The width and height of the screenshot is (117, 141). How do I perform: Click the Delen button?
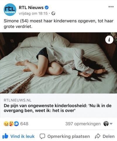(105, 136)
